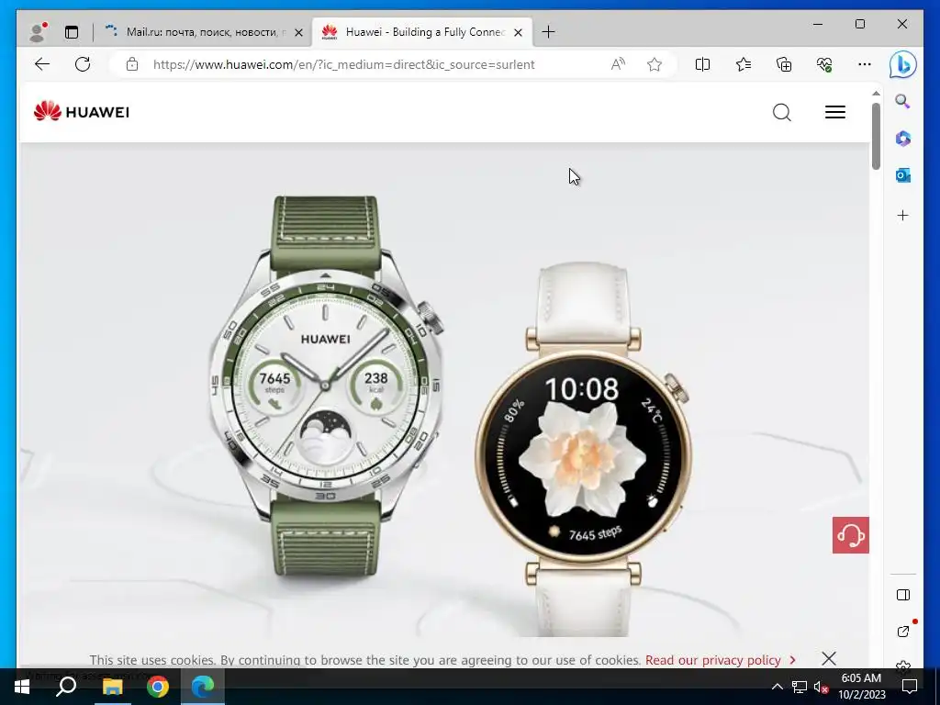The height and width of the screenshot is (705, 940).
Task: Click the huawei.com address bar
Action: click(x=343, y=64)
